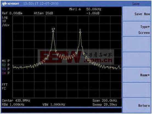Expand the Name softkey submenu

coord(149,75)
